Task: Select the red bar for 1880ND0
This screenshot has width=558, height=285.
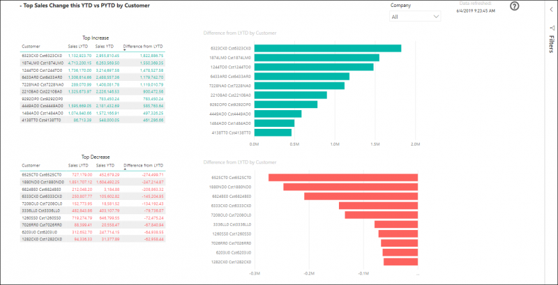Action: 351,187
